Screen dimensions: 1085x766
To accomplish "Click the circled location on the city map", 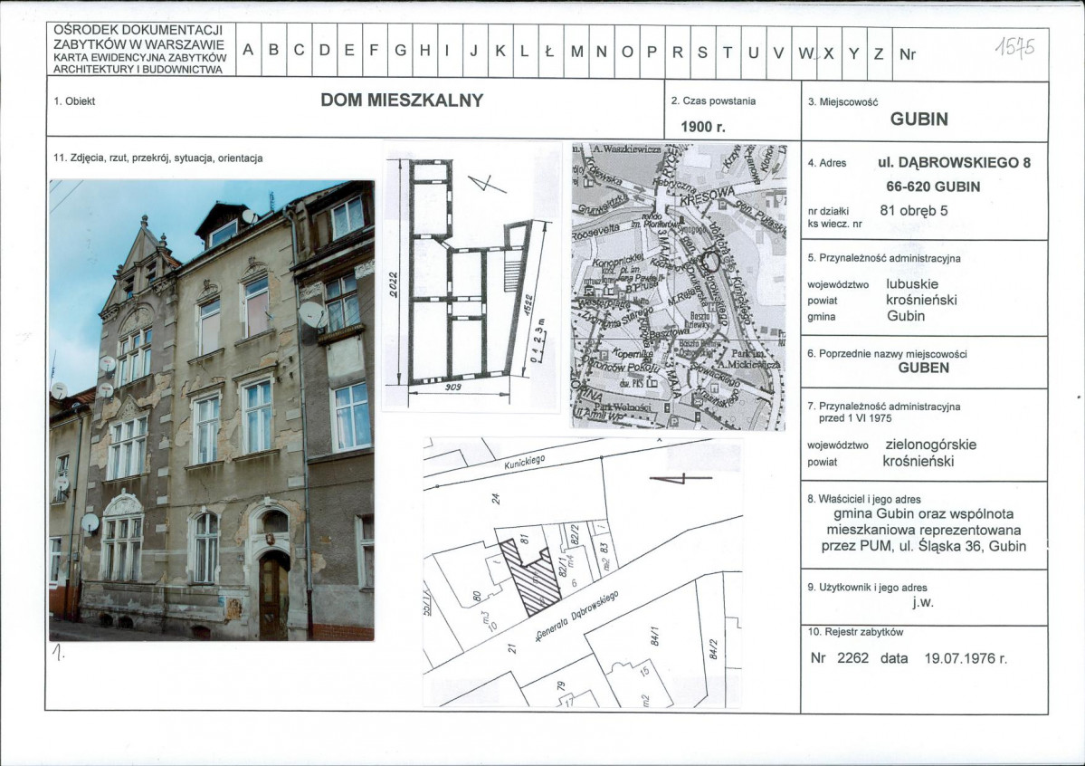I will pyautogui.click(x=712, y=262).
